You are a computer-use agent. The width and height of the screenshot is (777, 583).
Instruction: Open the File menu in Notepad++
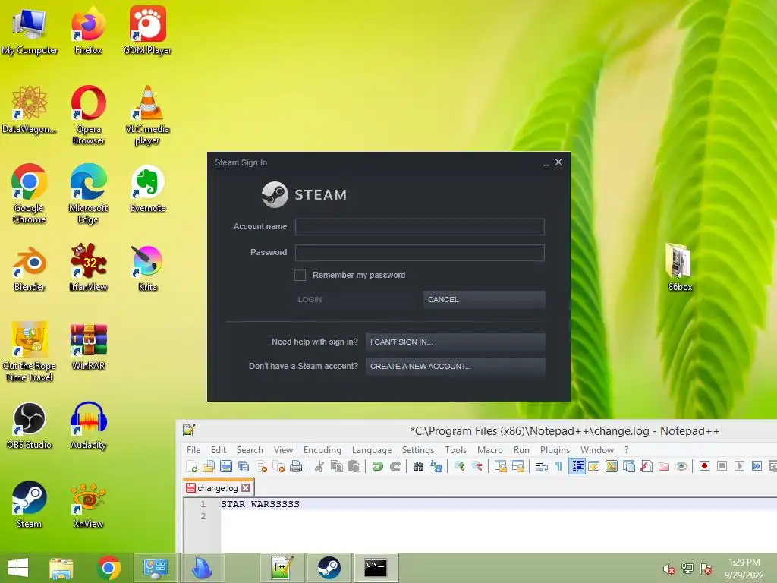[193, 449]
